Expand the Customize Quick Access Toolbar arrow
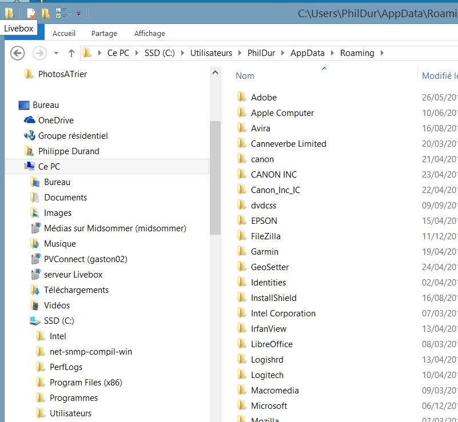 [78, 13]
